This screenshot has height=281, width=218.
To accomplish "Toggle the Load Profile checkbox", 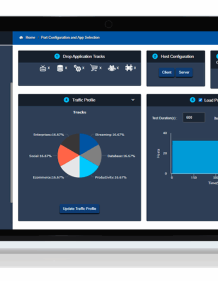I will click(x=201, y=100).
